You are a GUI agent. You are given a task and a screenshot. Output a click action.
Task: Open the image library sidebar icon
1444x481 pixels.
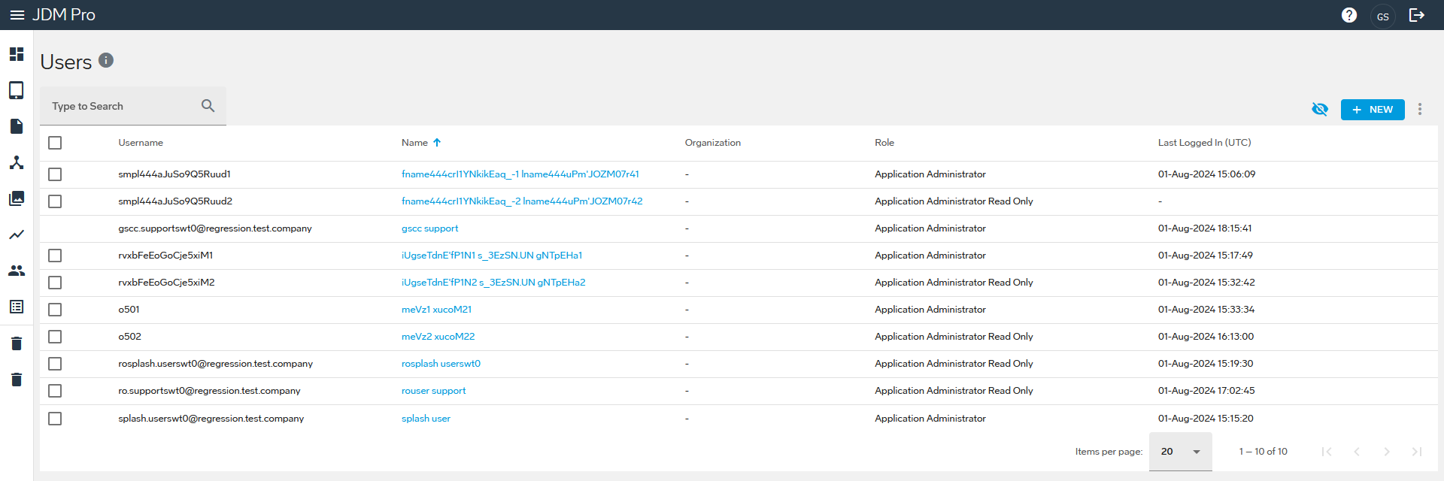[x=17, y=198]
